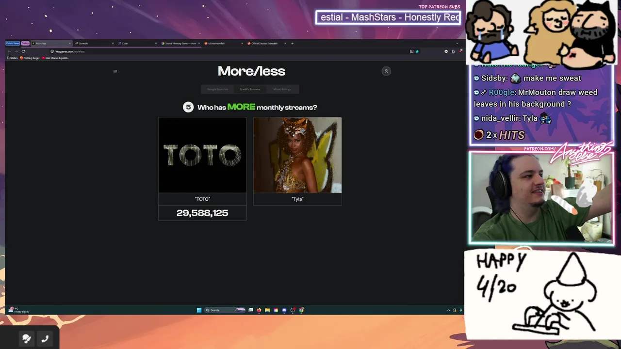621x349 pixels.
Task: Open the Clair Obscur Expedition bookmark
Action: 55,58
